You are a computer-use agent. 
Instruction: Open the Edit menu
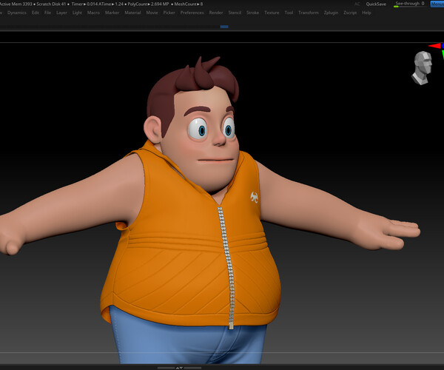[x=36, y=13]
